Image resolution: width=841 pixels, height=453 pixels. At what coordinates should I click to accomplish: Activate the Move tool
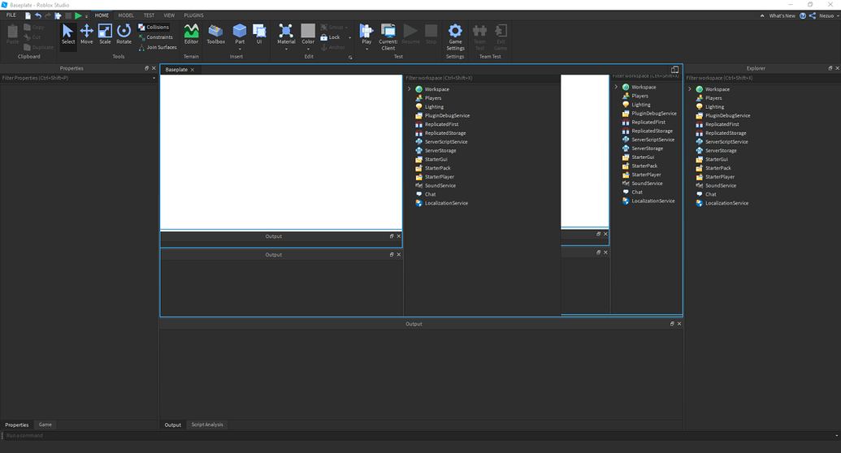pyautogui.click(x=86, y=34)
